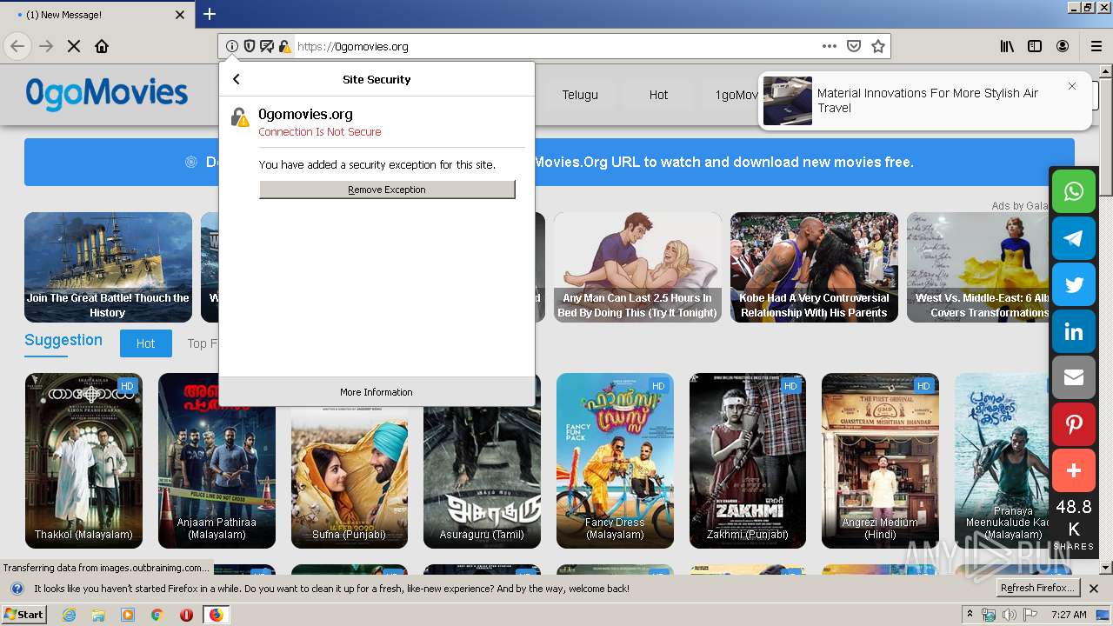Dismiss the Firefox refresh notification bar
This screenshot has width=1113, height=626.
[1094, 589]
